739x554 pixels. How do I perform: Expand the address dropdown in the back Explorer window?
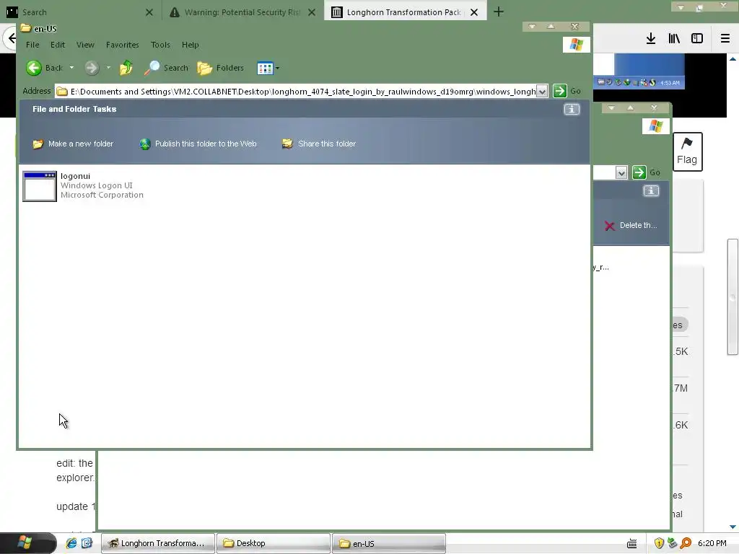point(621,173)
